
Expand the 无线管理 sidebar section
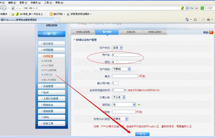(x=52, y=86)
